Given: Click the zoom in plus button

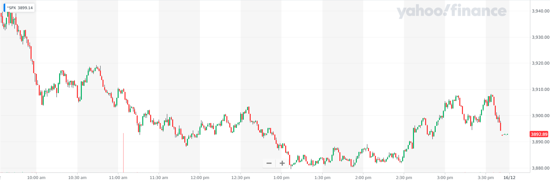Looking at the screenshot, I should (x=282, y=163).
